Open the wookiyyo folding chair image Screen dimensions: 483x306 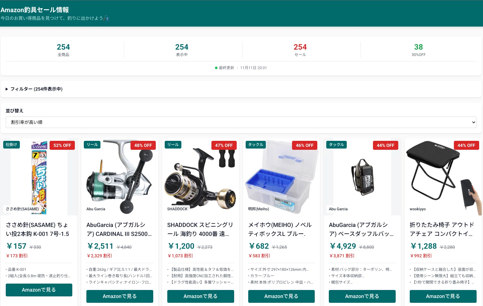click(443, 177)
